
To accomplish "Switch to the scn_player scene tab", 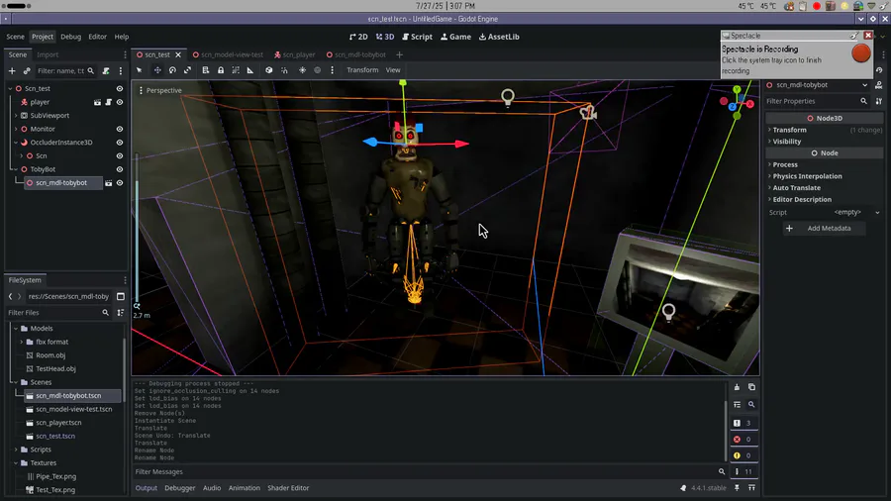I will (294, 54).
